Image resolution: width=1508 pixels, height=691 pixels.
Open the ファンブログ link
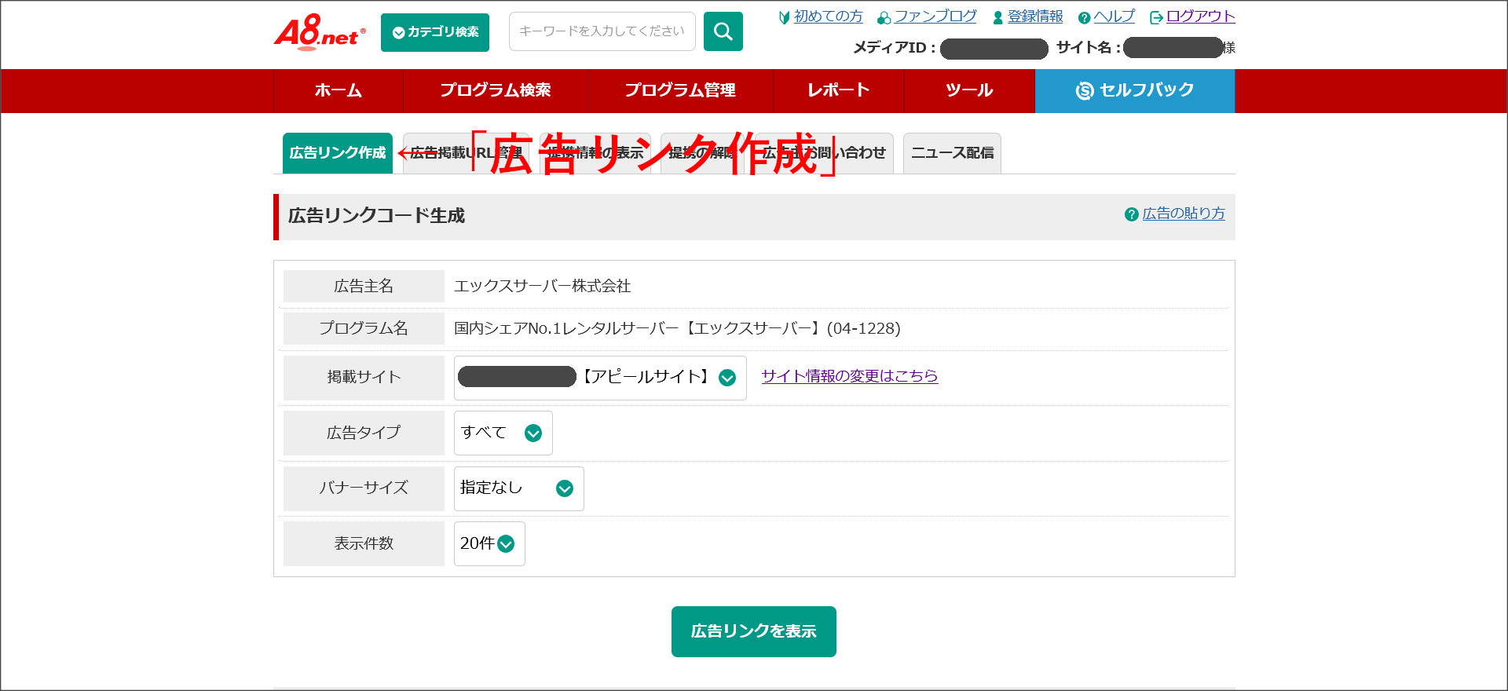935,16
